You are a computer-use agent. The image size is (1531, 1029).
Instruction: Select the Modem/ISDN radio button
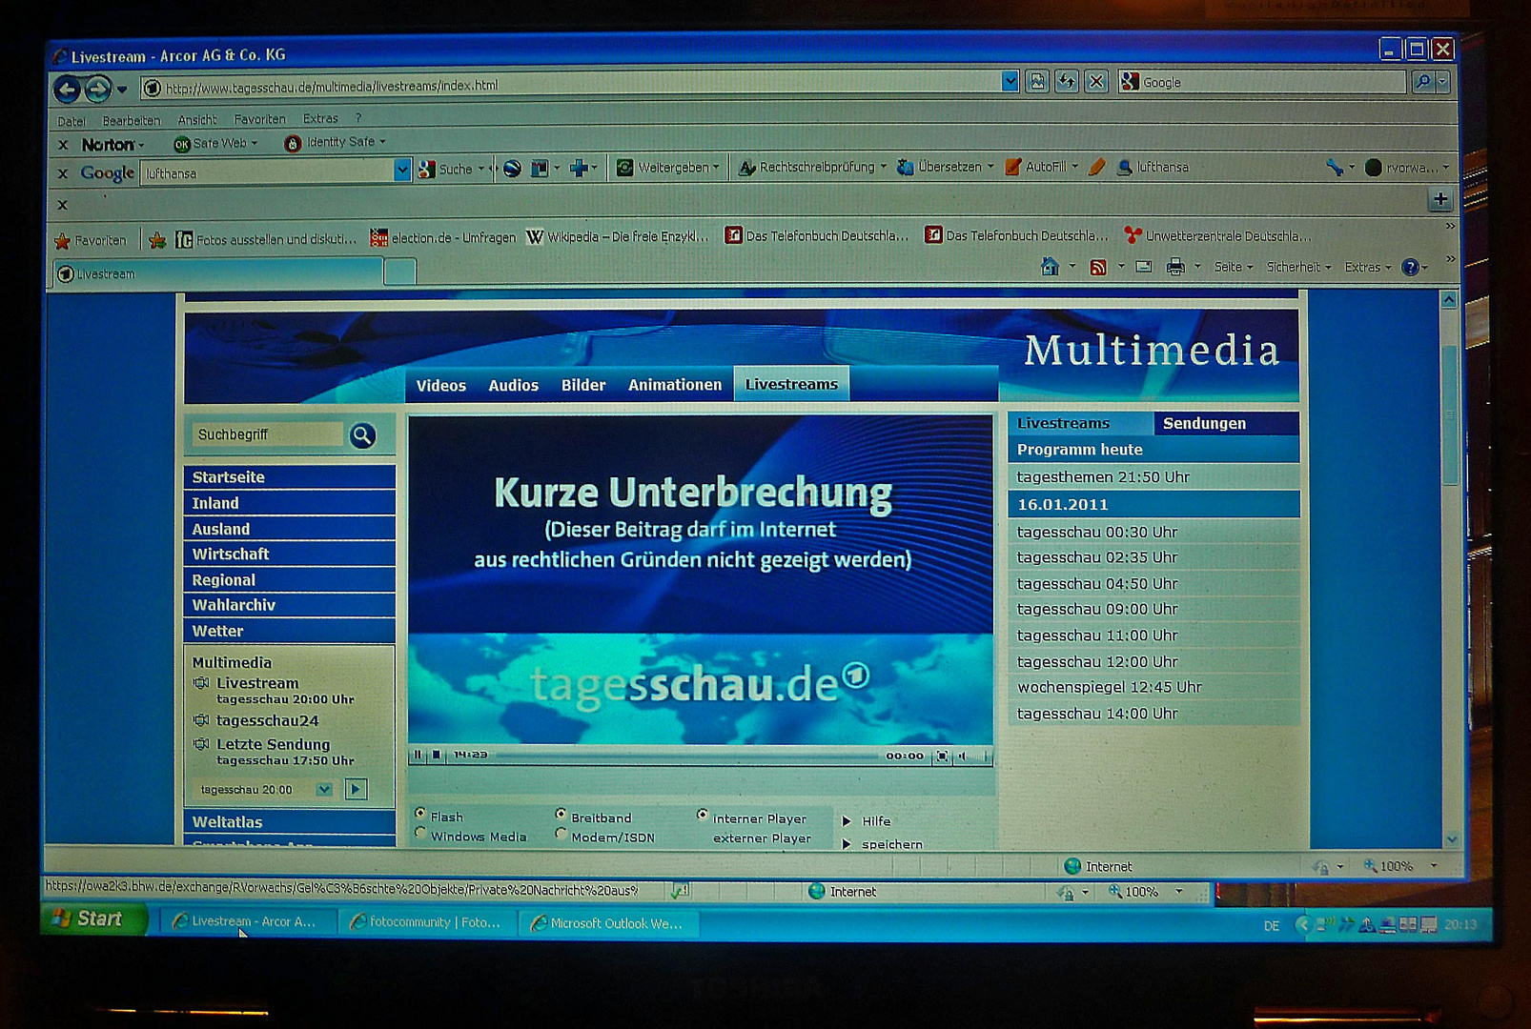coord(561,834)
